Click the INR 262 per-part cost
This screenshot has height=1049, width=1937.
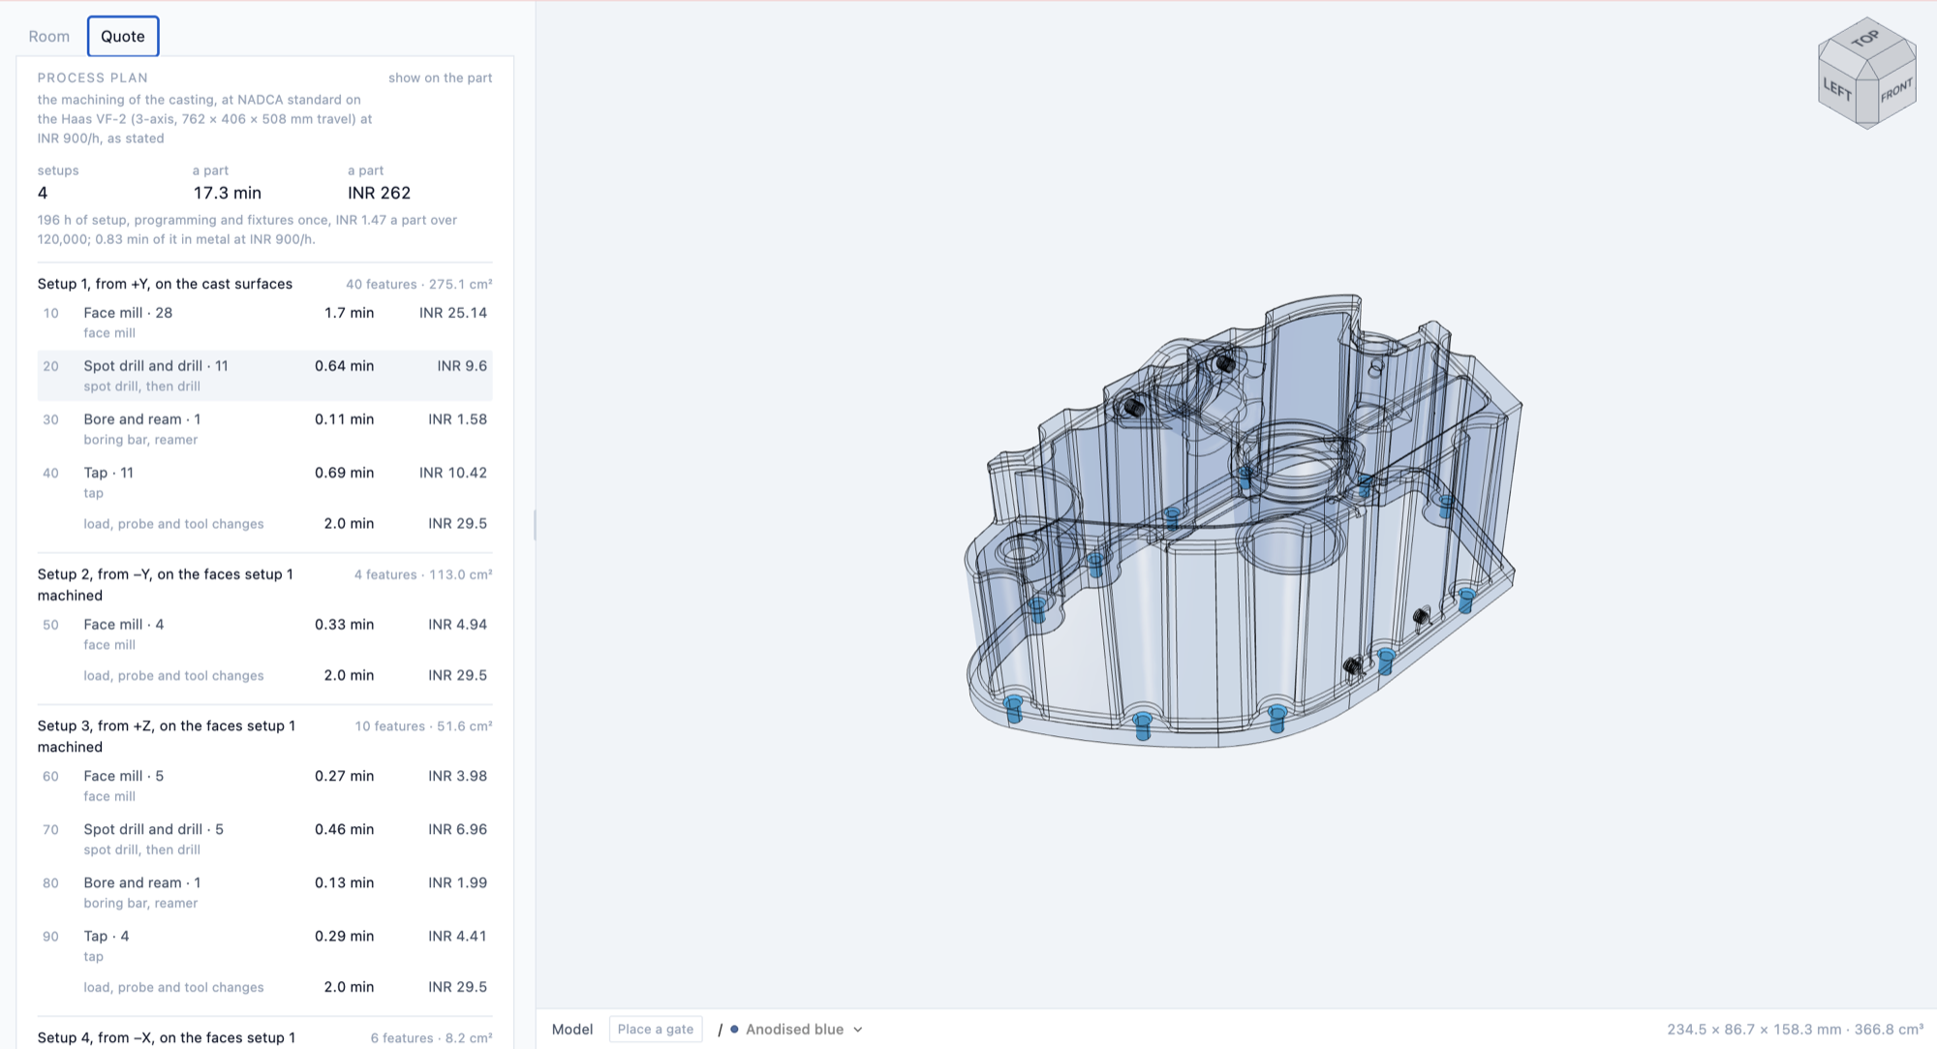tap(379, 193)
